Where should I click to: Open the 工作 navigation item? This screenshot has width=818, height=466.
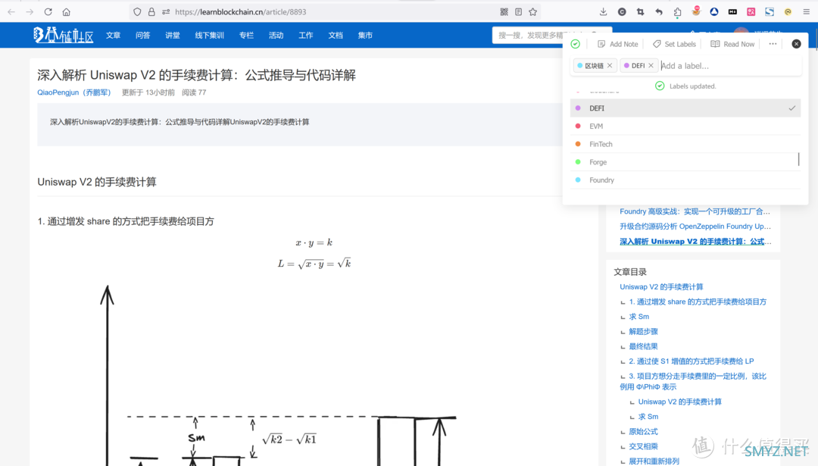[306, 36]
